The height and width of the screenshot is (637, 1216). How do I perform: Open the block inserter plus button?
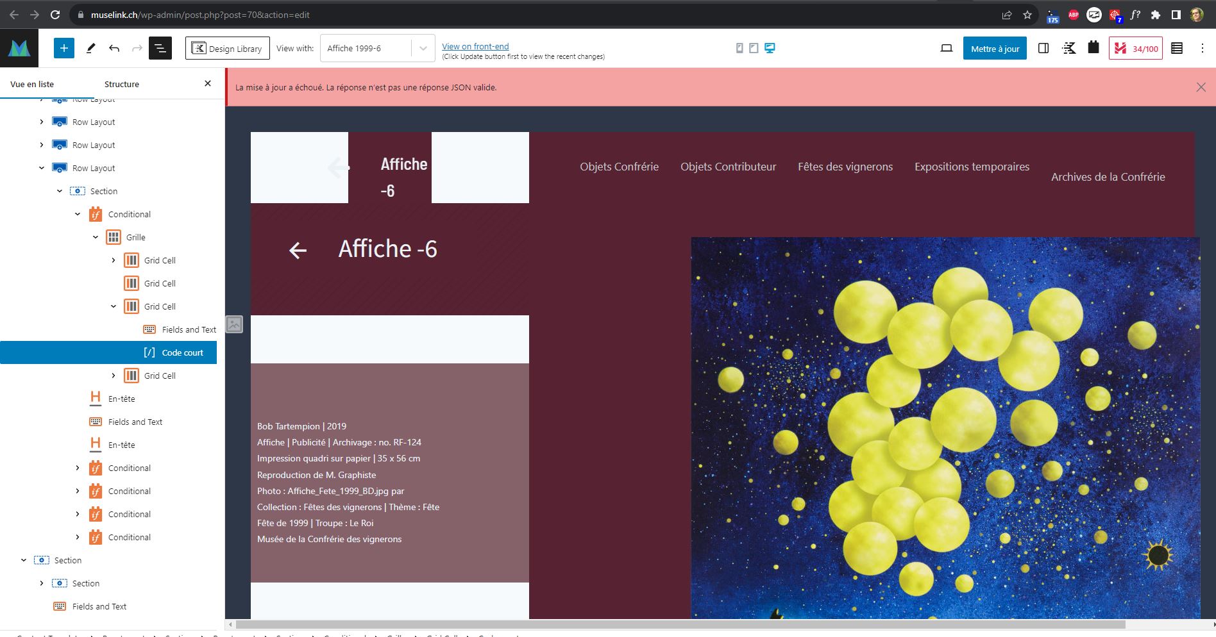[64, 48]
